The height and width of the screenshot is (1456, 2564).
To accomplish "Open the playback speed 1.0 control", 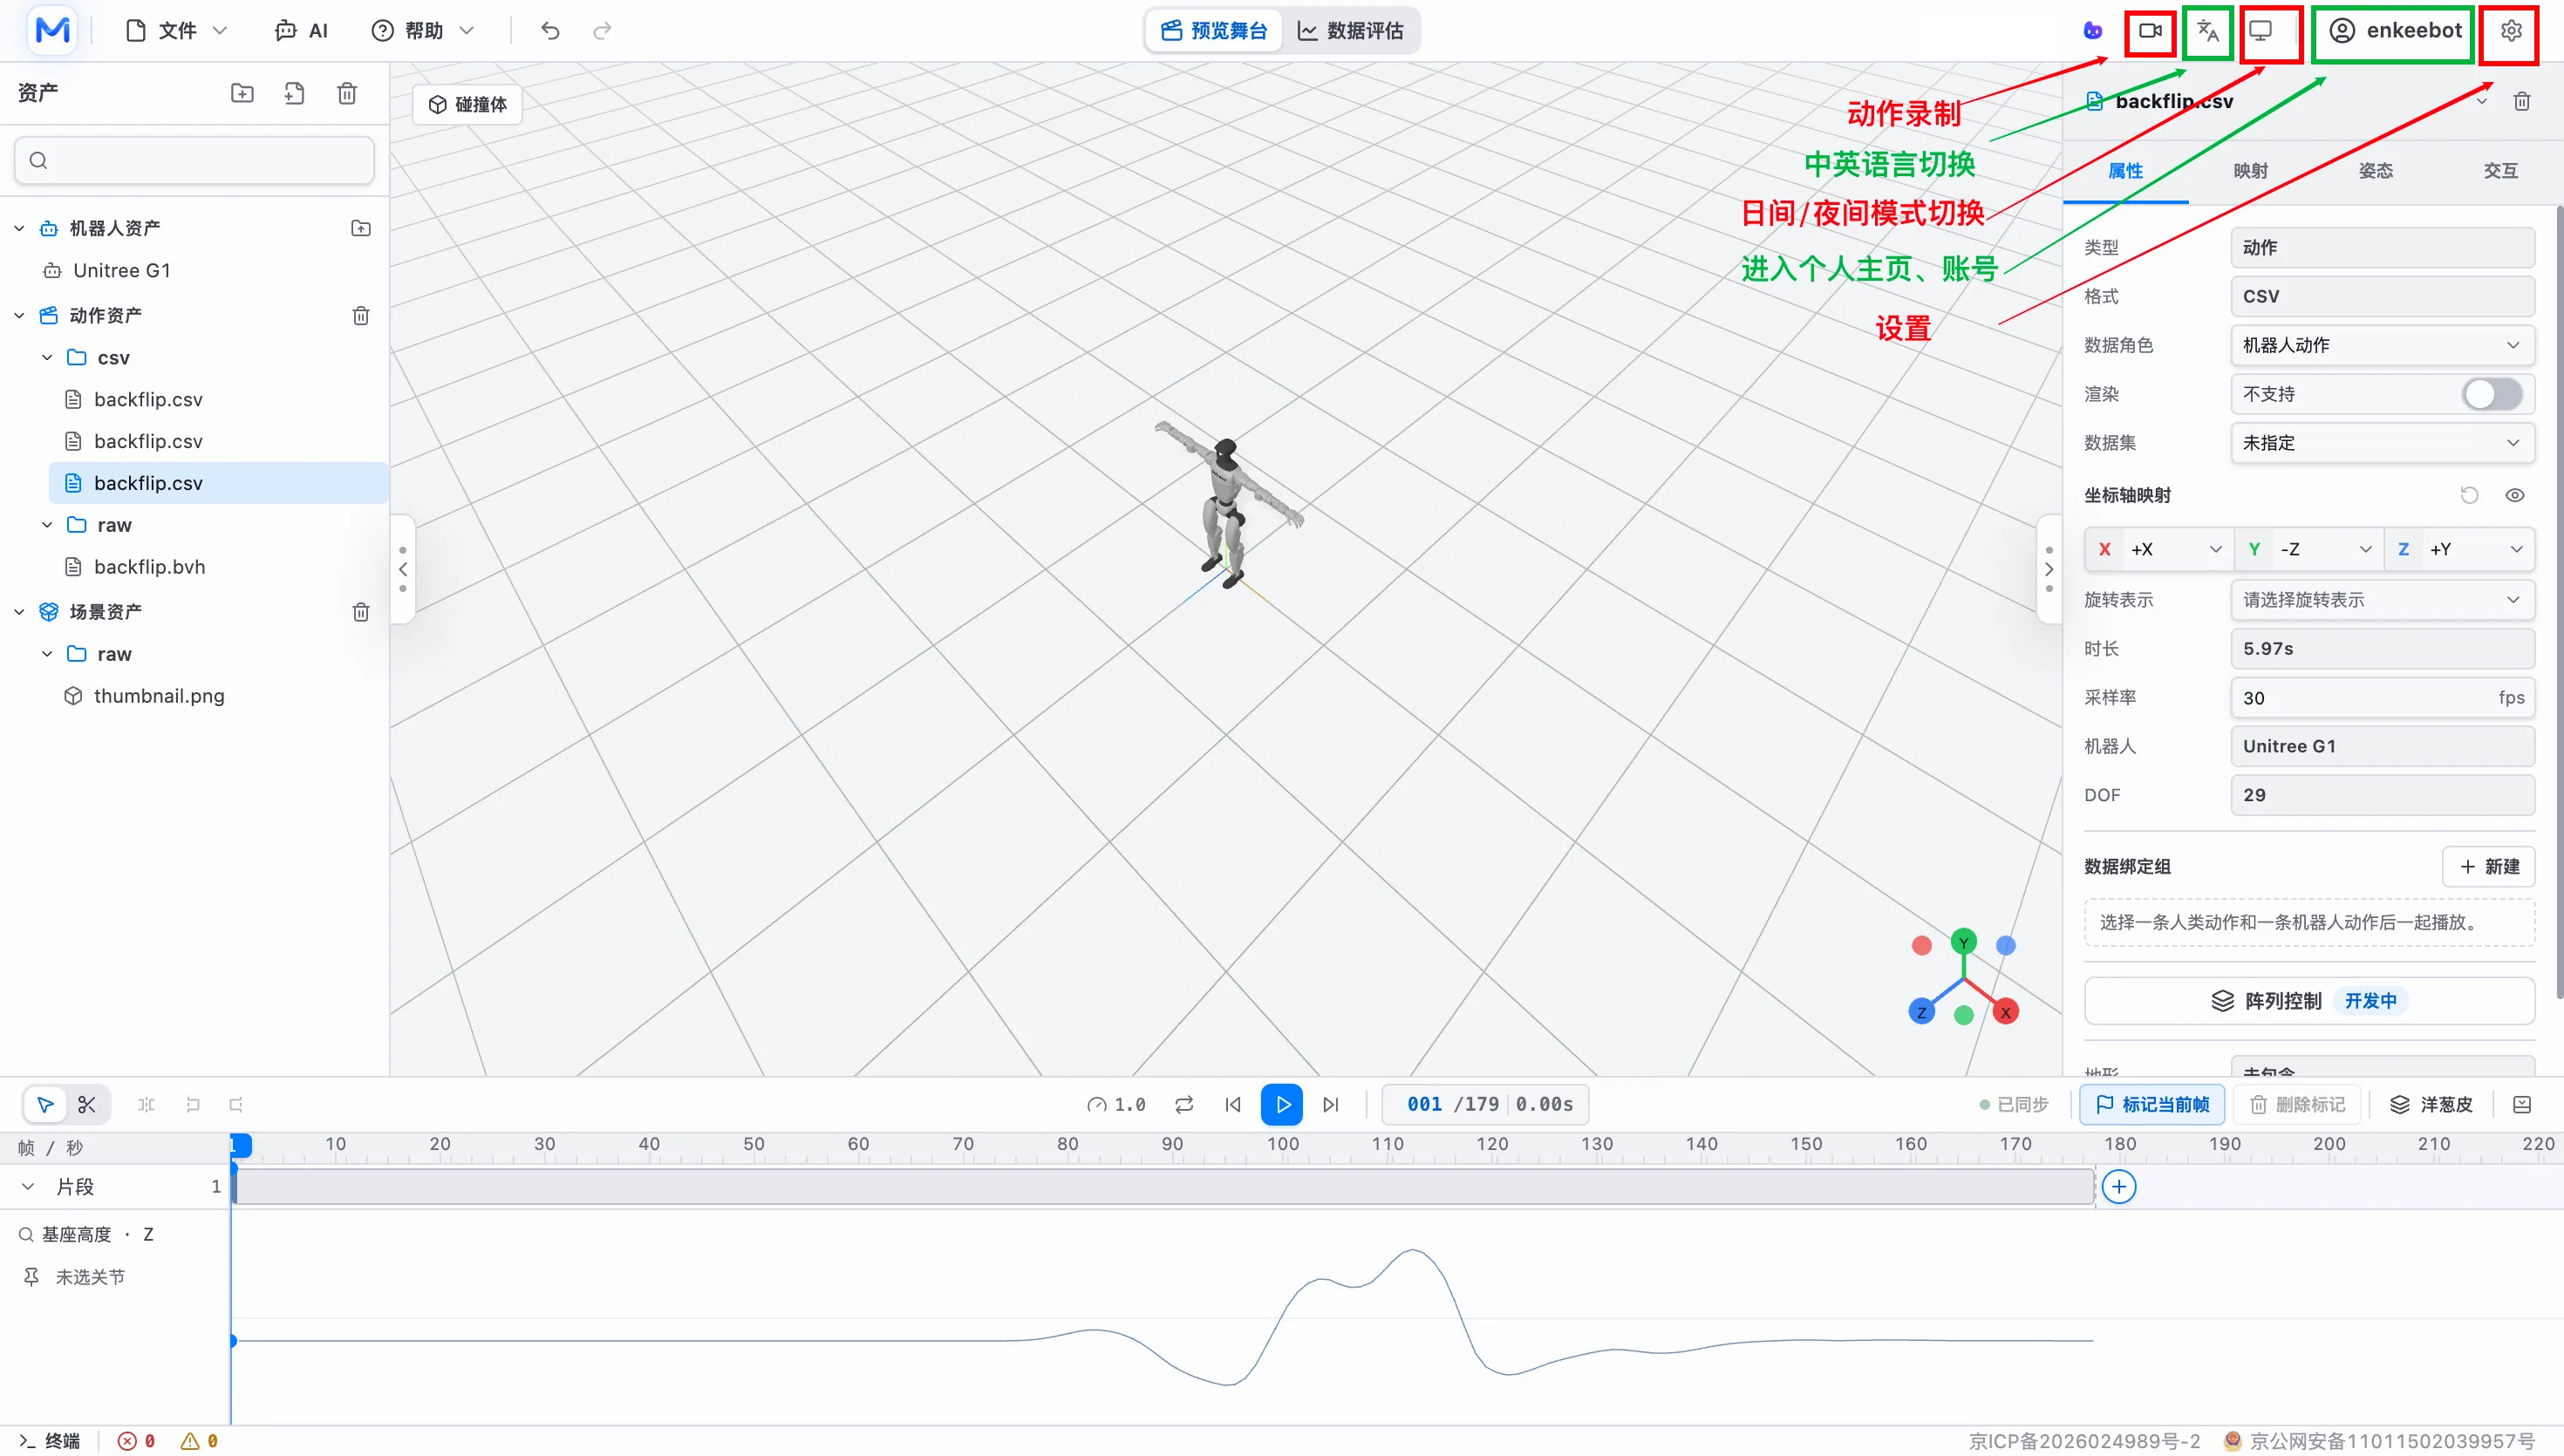I will tap(1117, 1104).
